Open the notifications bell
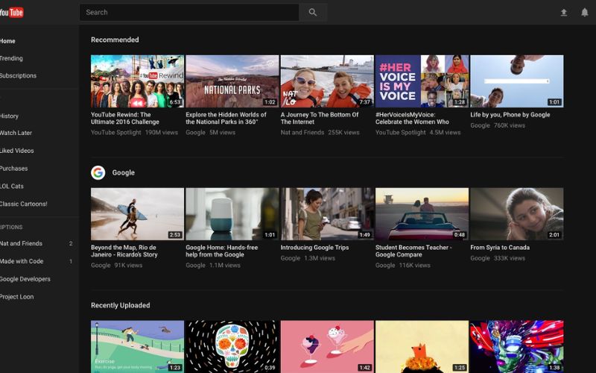This screenshot has height=373, width=596. pyautogui.click(x=585, y=12)
